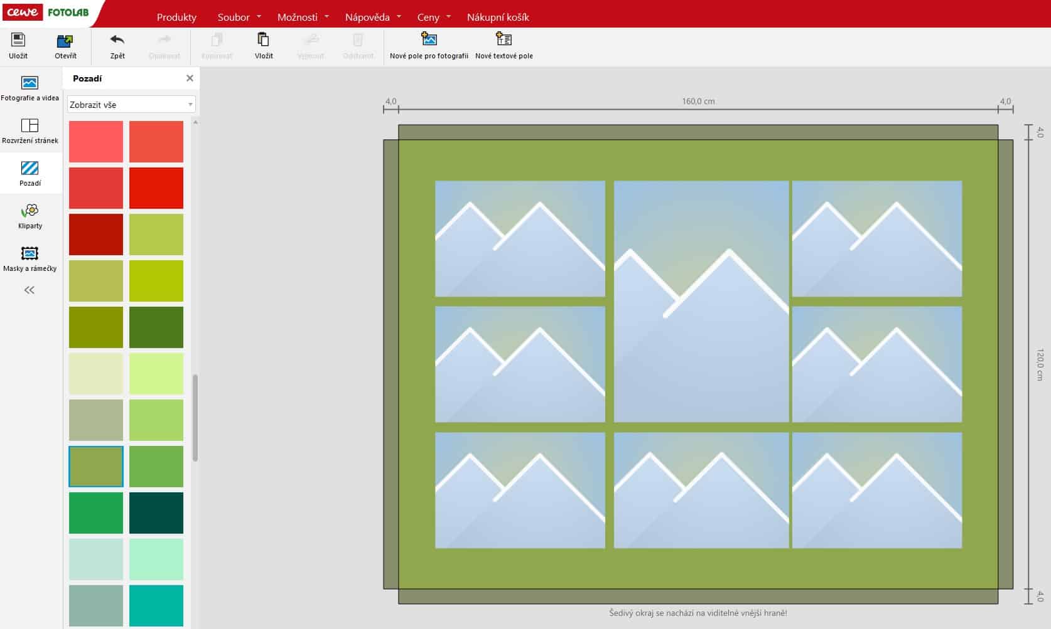Open Nákupní košík shopping cart
Screen dimensions: 1051x629
[498, 17]
